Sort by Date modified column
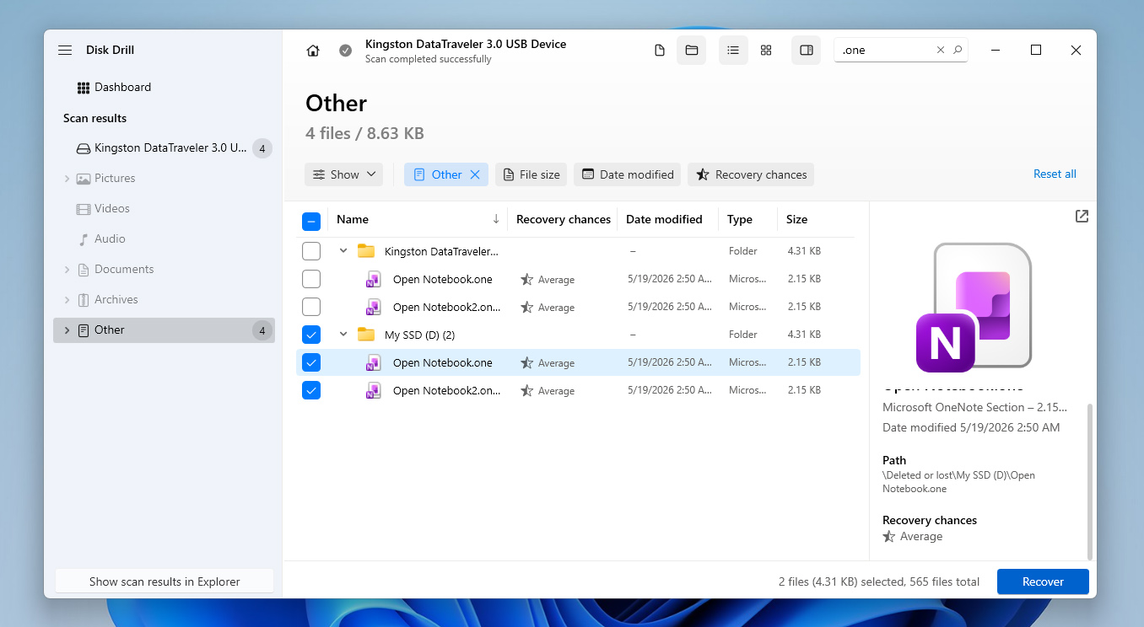1144x627 pixels. [664, 219]
